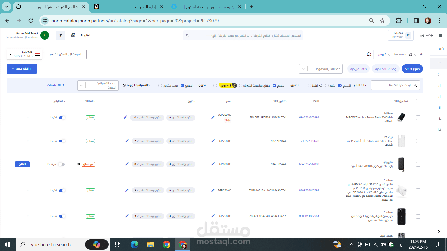The width and height of the screenshot is (447, 251).
Task: Switch to the جميع SKUs tab
Action: [x=412, y=69]
